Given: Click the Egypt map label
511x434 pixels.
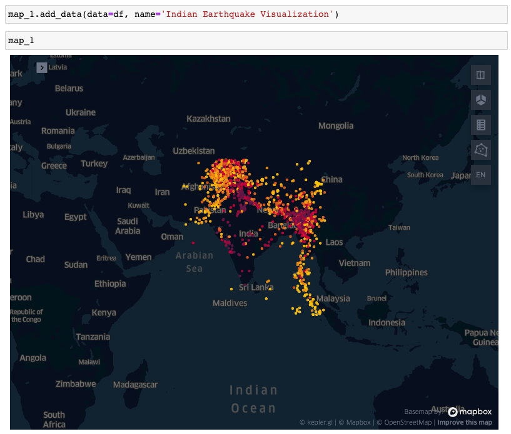Looking at the screenshot, I should coord(76,217).
